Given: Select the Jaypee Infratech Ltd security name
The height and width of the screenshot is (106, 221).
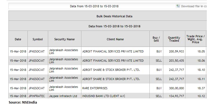Looking at the screenshot, I should point(63,96).
